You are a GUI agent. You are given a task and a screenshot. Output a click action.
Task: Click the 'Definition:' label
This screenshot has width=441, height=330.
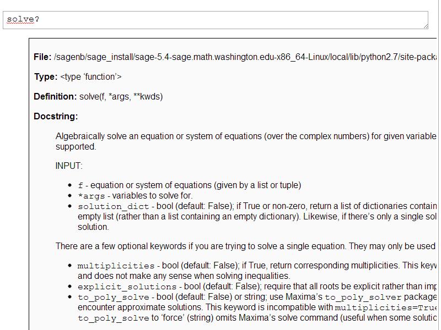click(x=55, y=97)
